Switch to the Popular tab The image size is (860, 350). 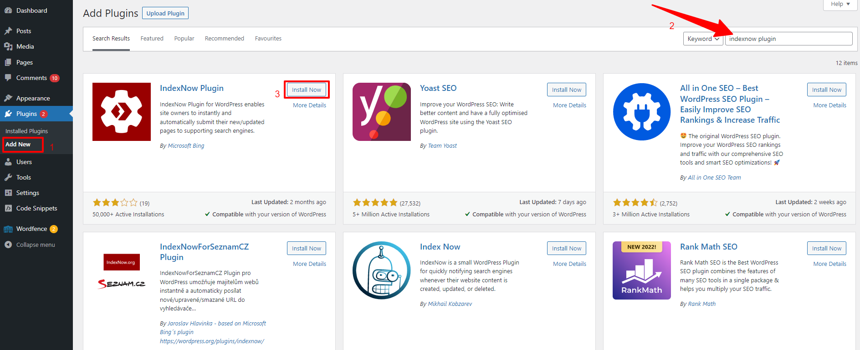point(184,39)
